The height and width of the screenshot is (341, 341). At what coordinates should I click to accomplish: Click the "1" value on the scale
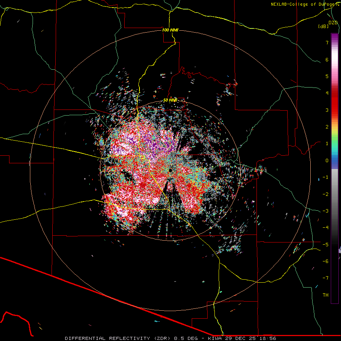click(327, 144)
